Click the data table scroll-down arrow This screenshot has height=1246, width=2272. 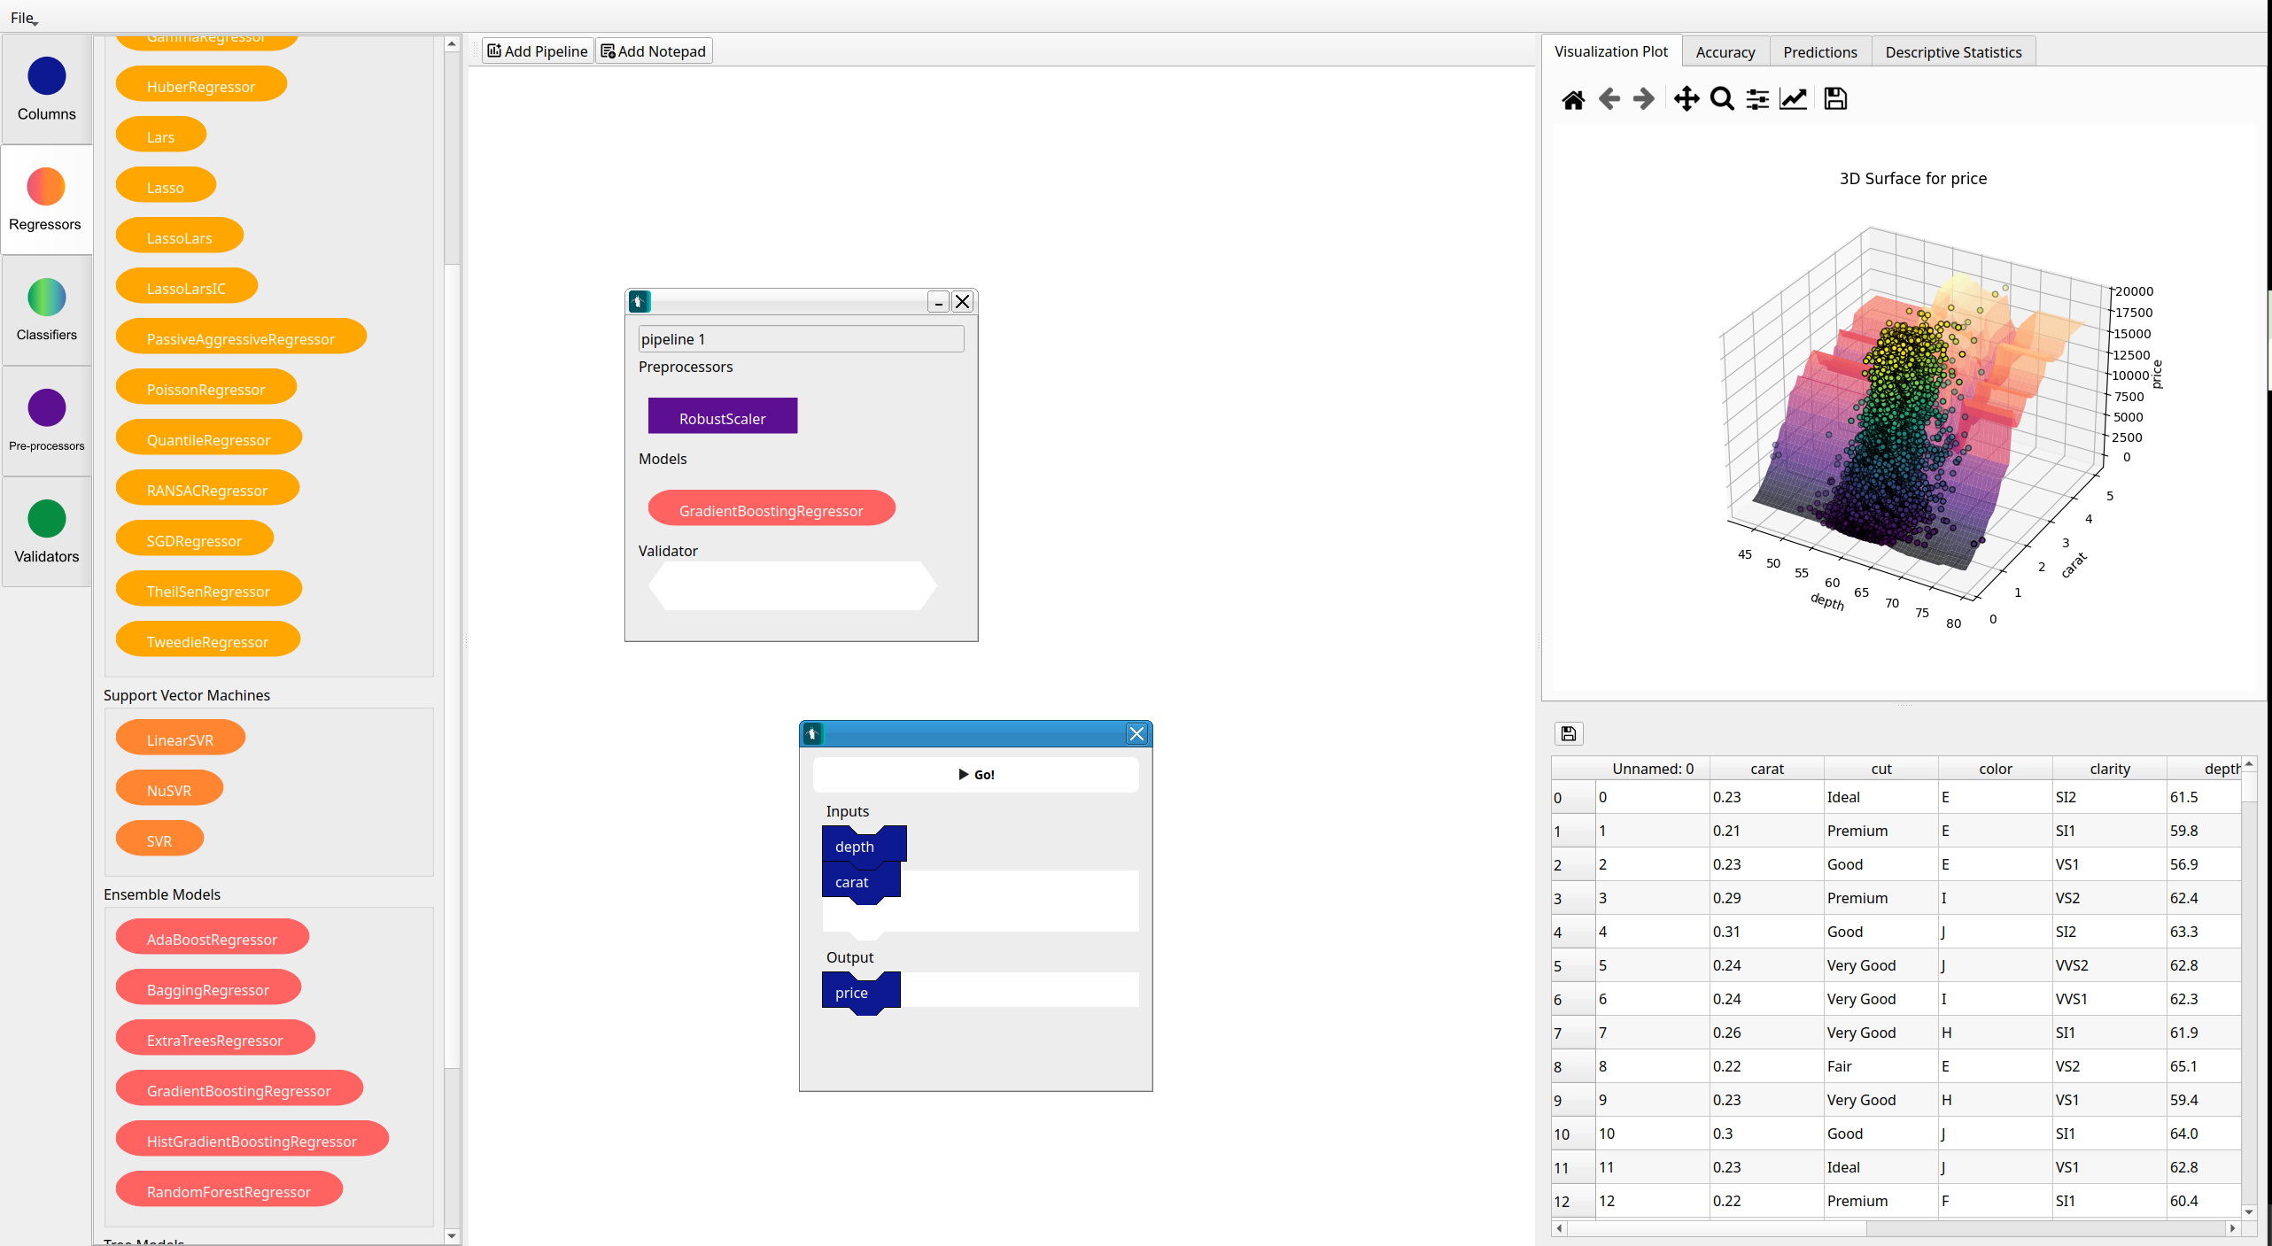tap(2249, 1211)
